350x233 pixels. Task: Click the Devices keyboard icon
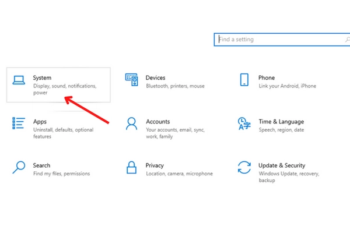(x=131, y=80)
